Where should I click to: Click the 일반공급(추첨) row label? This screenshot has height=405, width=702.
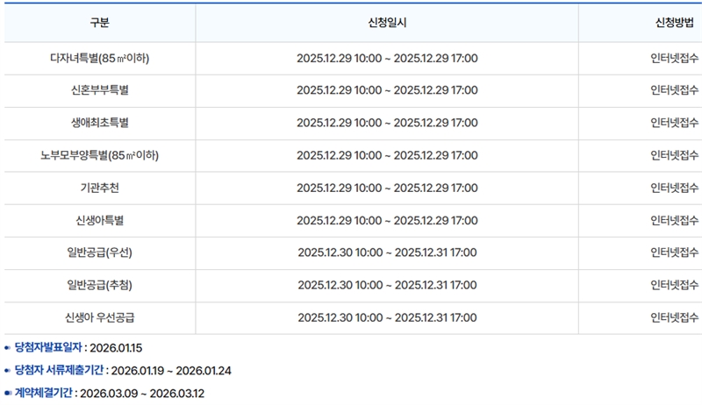[x=100, y=285]
